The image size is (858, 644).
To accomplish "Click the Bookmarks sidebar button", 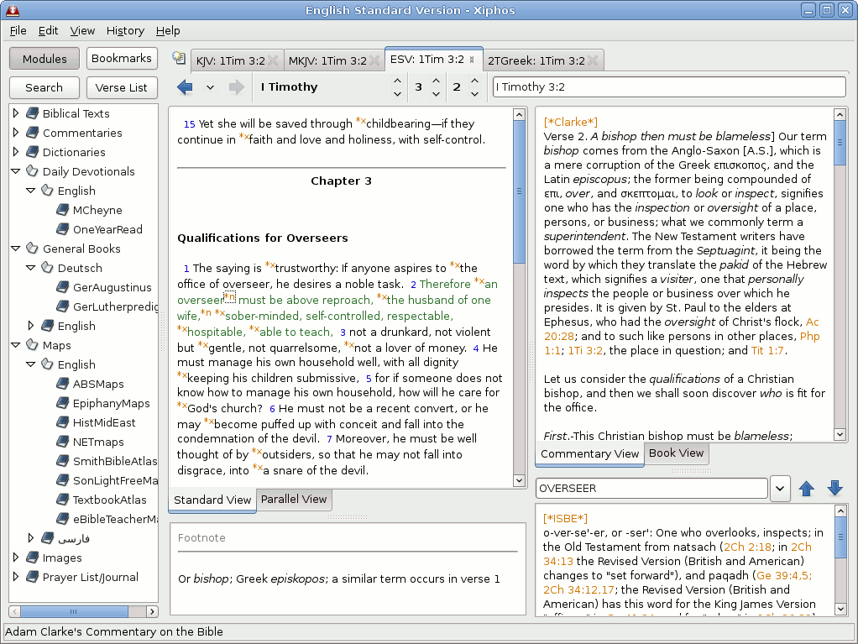I will click(122, 59).
